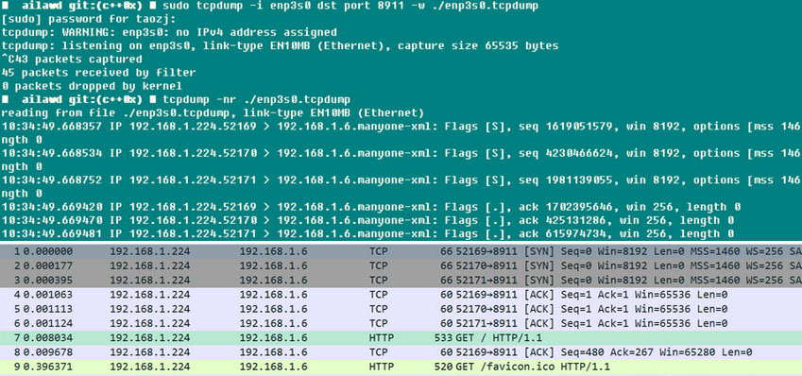Viewport: 802px width, 376px height.
Task: Click terminal timestamp 10:34:49.668534
Action: pyautogui.click(x=51, y=153)
